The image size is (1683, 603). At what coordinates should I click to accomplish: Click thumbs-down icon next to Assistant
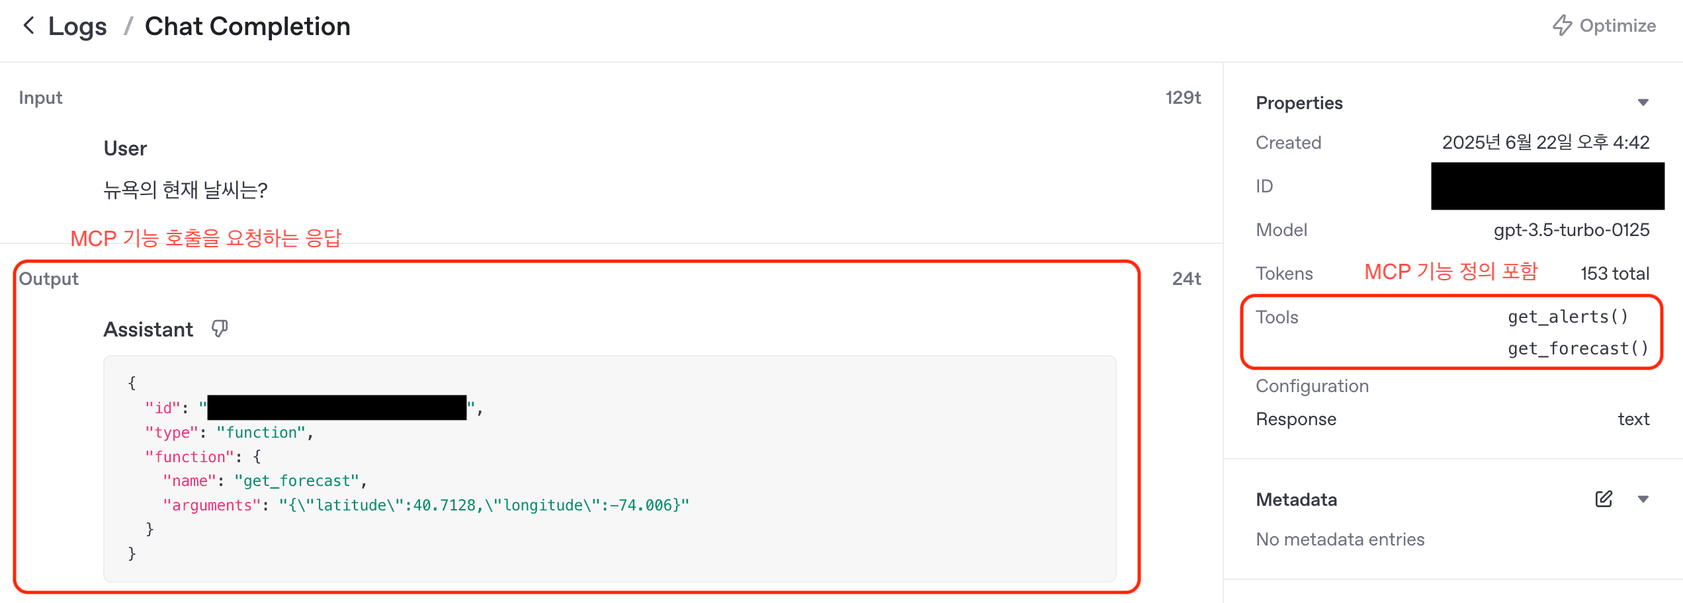[220, 329]
